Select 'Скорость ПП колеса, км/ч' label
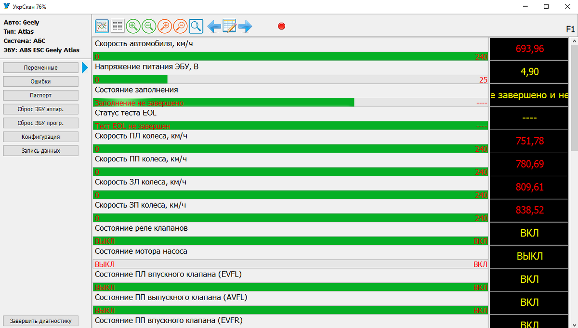 141,159
